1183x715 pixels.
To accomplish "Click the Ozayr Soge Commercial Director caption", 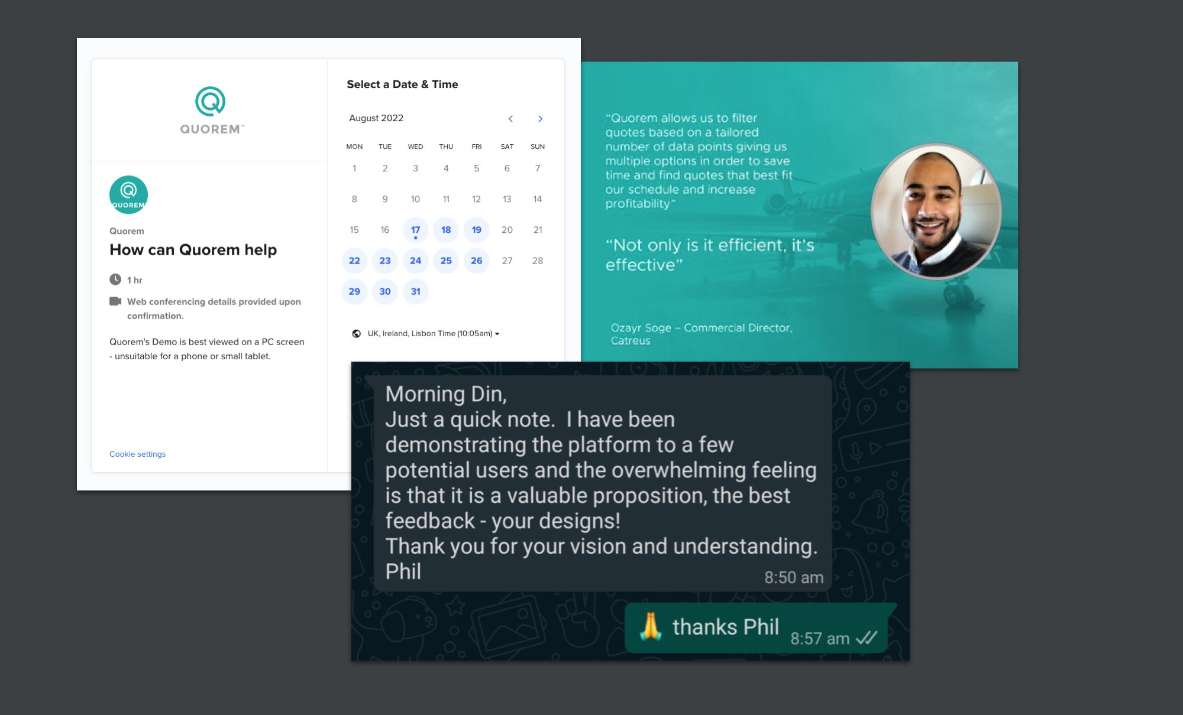I will coord(702,334).
